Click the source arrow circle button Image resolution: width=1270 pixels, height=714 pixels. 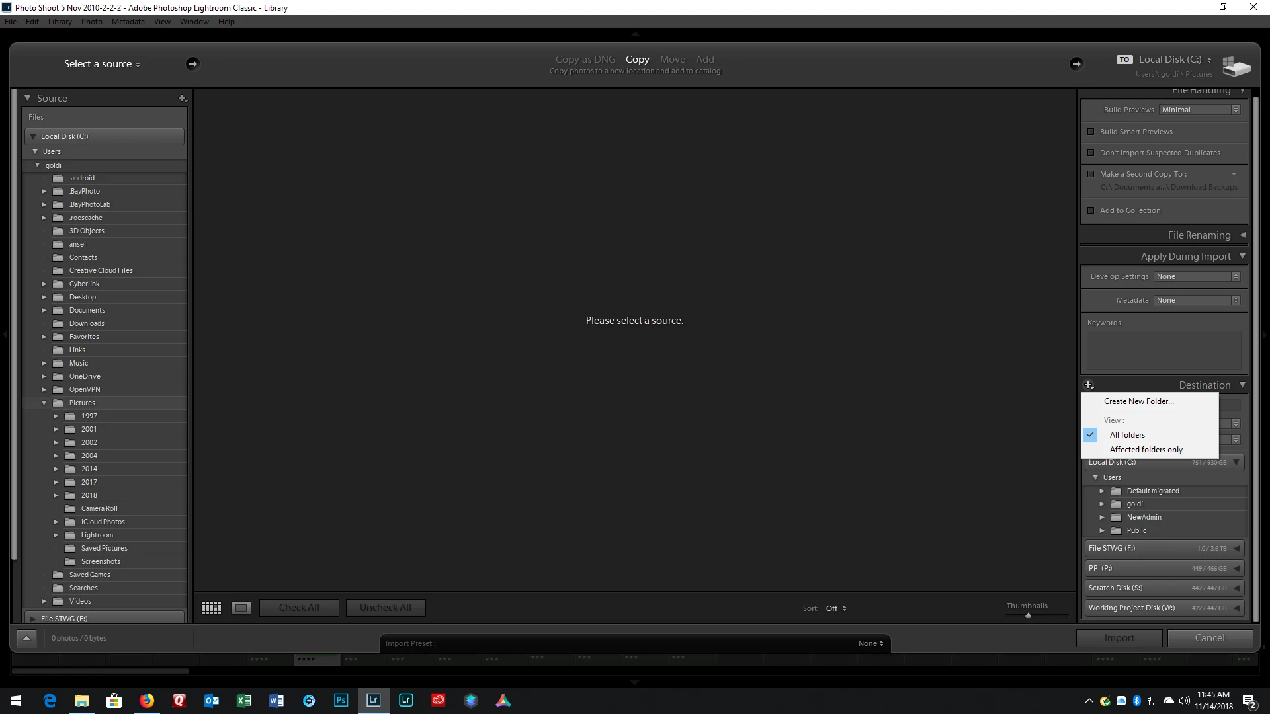tap(192, 63)
